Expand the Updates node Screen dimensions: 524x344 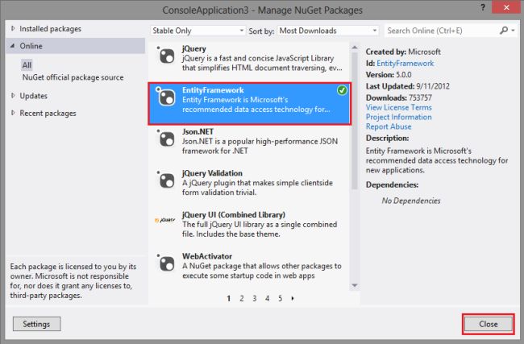point(13,96)
